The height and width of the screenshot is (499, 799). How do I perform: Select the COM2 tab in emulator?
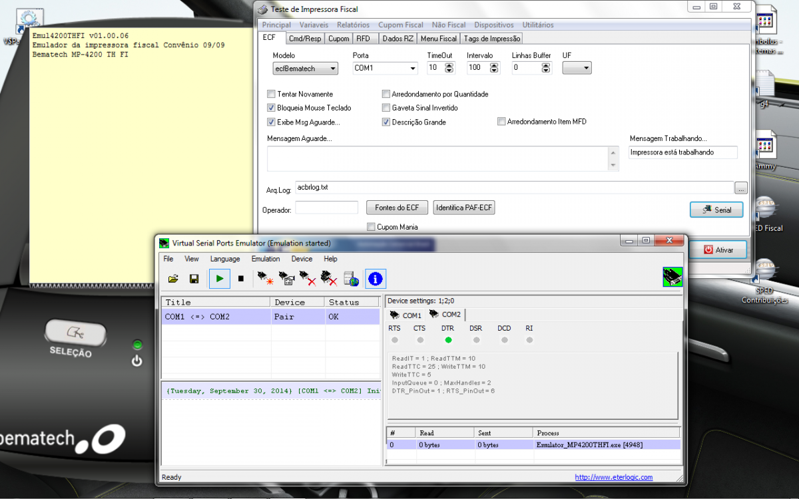pos(445,315)
